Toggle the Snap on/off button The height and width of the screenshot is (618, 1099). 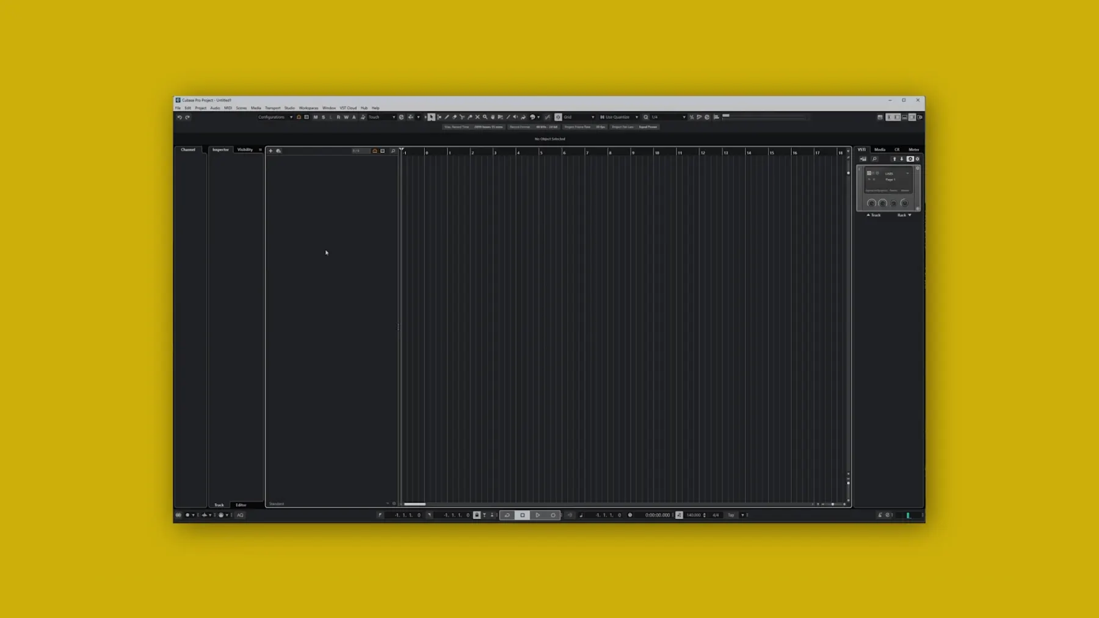pos(558,117)
